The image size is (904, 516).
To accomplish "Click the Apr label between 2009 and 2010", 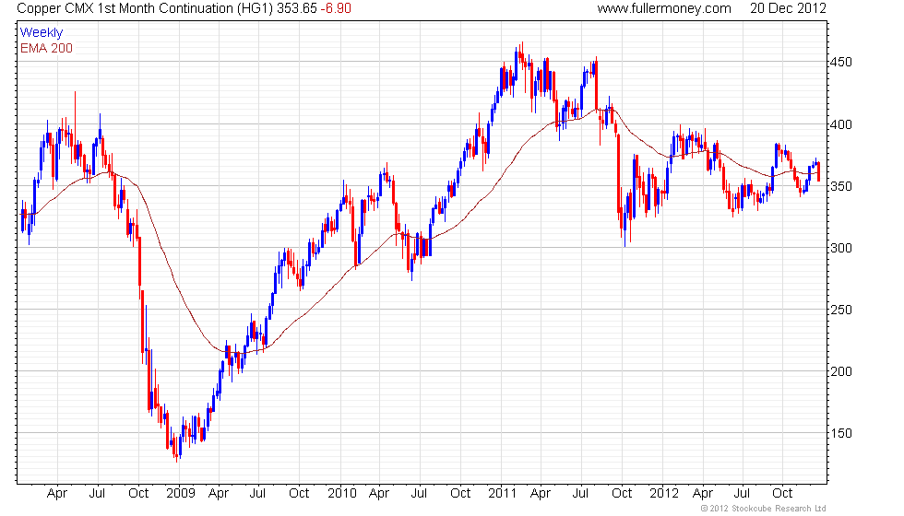I will pos(219,494).
